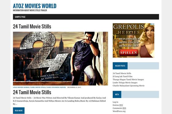The image size is (172, 114).
Task: Open recent post Jil Jung Juk Tamil Film
Action: 122,76
